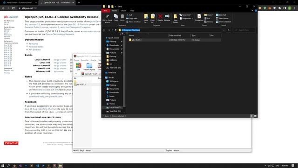Expand Easy access dropdown in ribbon
The image size is (298, 168).
(186, 18)
